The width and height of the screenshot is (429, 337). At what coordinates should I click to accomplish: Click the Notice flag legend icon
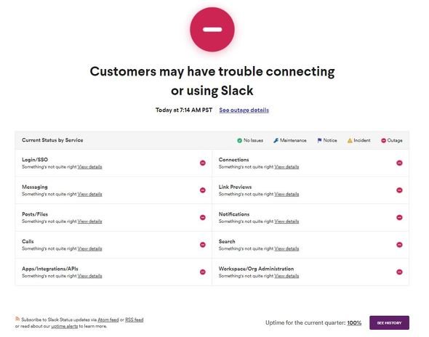tap(319, 140)
